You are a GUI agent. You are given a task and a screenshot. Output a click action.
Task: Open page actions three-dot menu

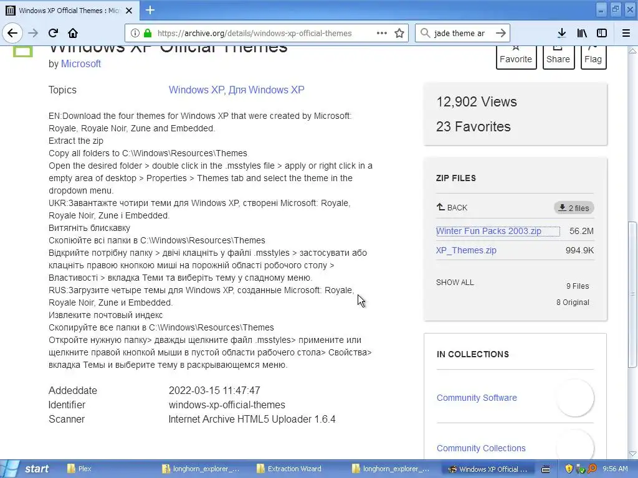click(x=382, y=34)
